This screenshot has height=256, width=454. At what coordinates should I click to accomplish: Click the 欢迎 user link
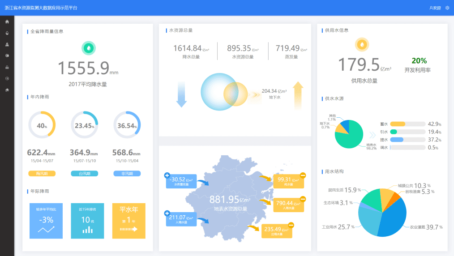435,8
